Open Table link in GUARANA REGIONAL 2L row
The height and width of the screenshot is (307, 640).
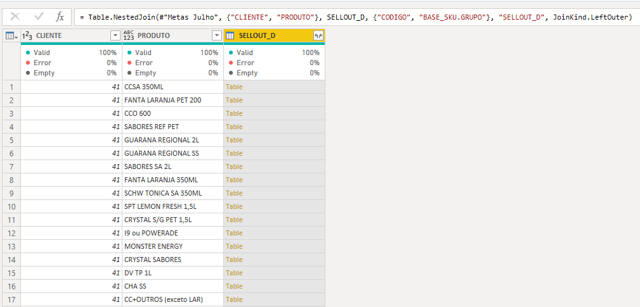pyautogui.click(x=234, y=140)
